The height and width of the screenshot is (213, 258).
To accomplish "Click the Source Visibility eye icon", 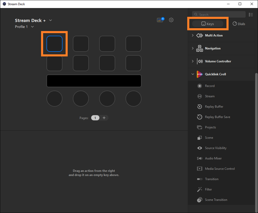I will (200, 148).
